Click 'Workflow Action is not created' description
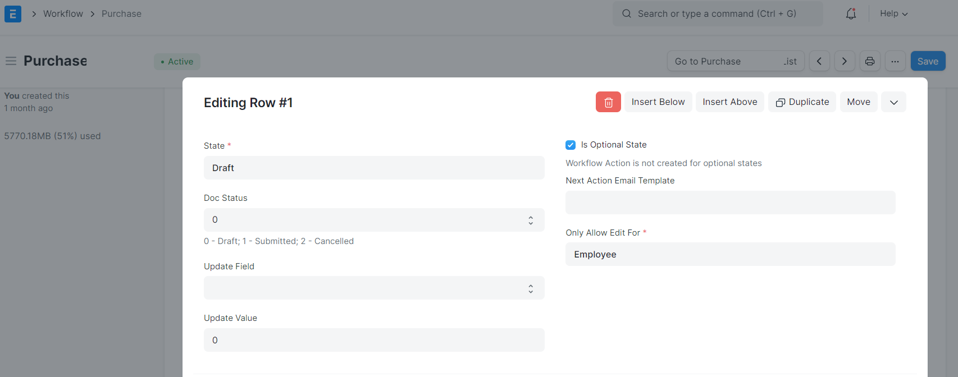Screen dimensions: 958x377 pos(664,163)
